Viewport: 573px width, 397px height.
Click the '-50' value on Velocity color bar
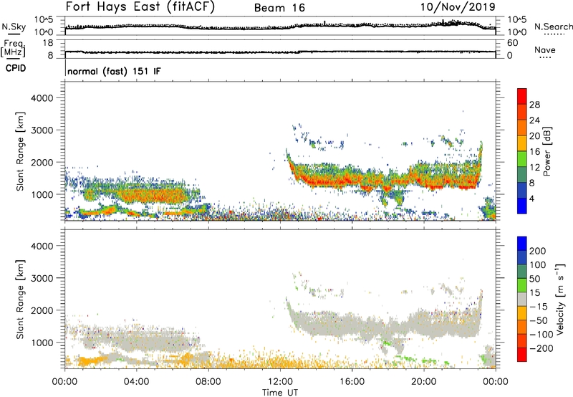coord(539,320)
